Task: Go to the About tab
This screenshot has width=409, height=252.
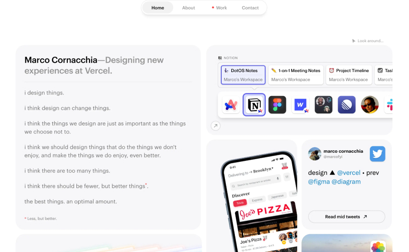Action: [188, 8]
